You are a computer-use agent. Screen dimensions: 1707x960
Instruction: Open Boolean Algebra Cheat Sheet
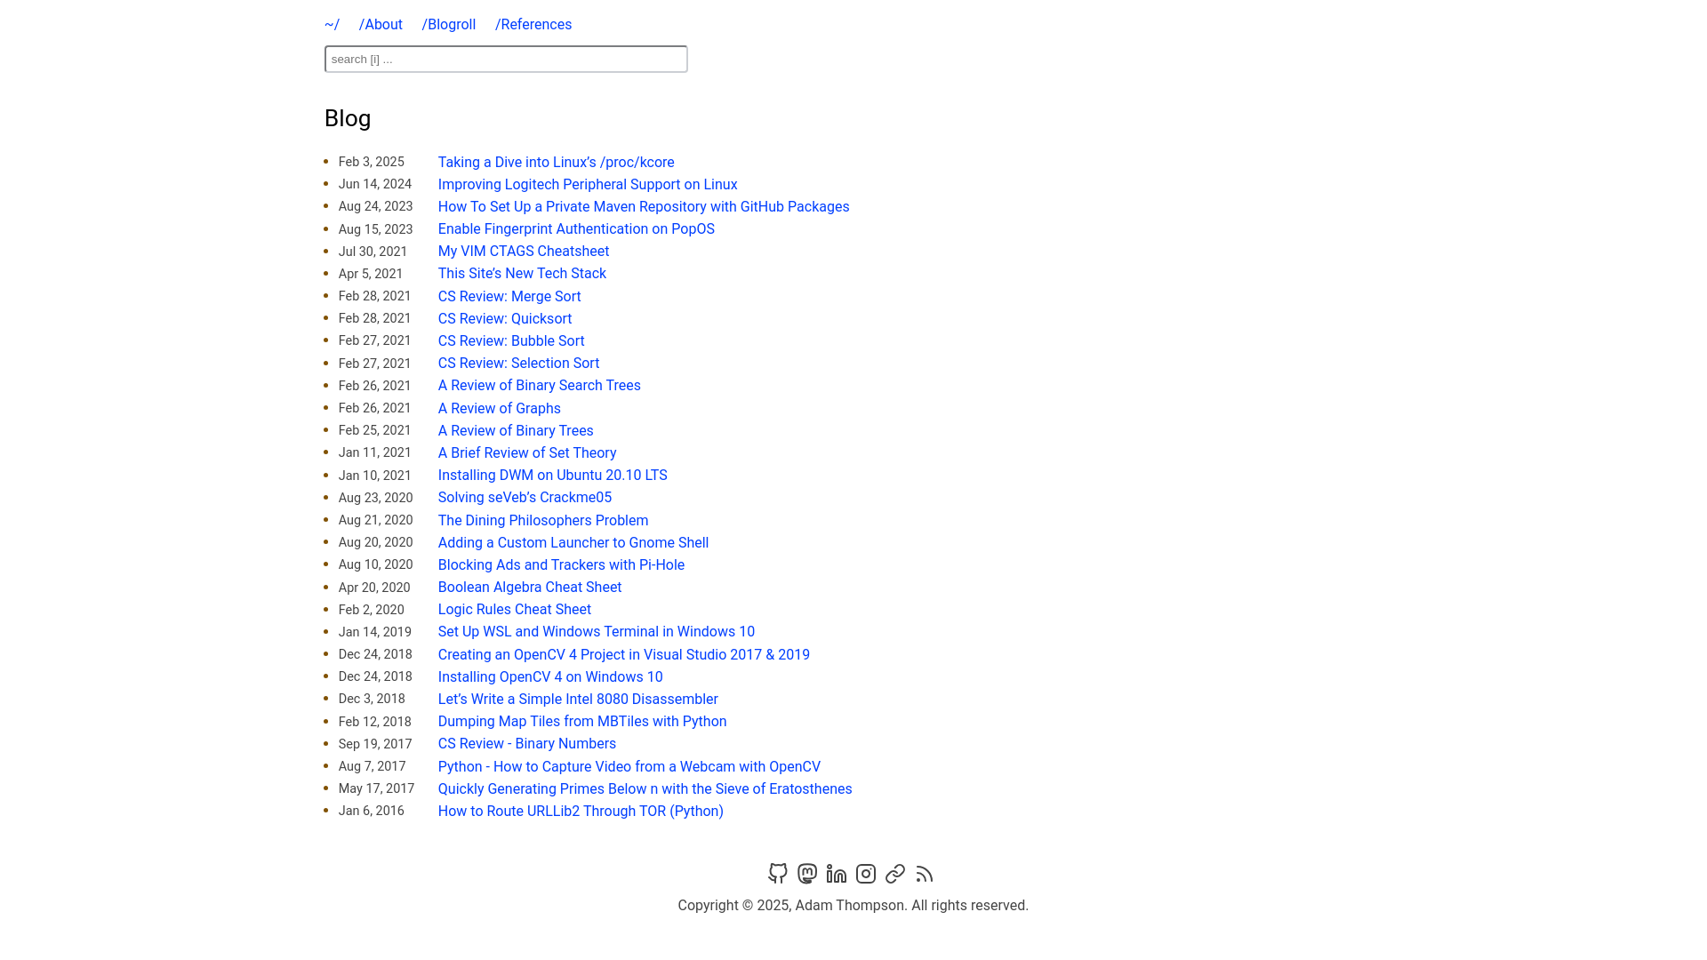coord(530,588)
